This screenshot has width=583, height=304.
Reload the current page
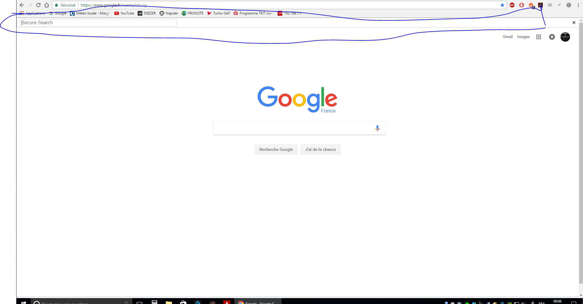38,5
